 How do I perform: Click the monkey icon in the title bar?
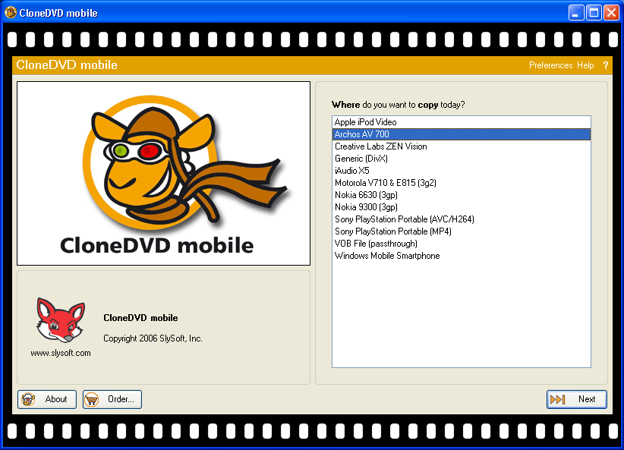(11, 12)
